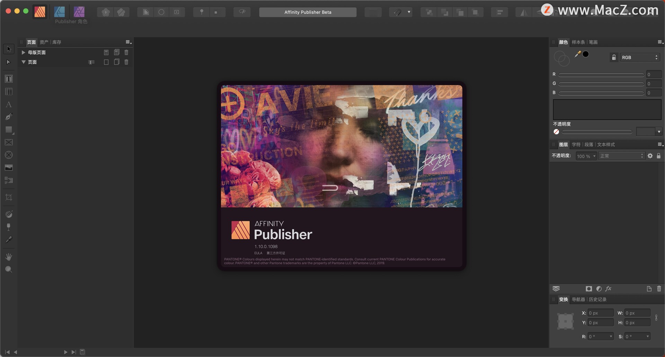This screenshot has height=357, width=665.
Task: Add an adjustment layer
Action: 599,289
